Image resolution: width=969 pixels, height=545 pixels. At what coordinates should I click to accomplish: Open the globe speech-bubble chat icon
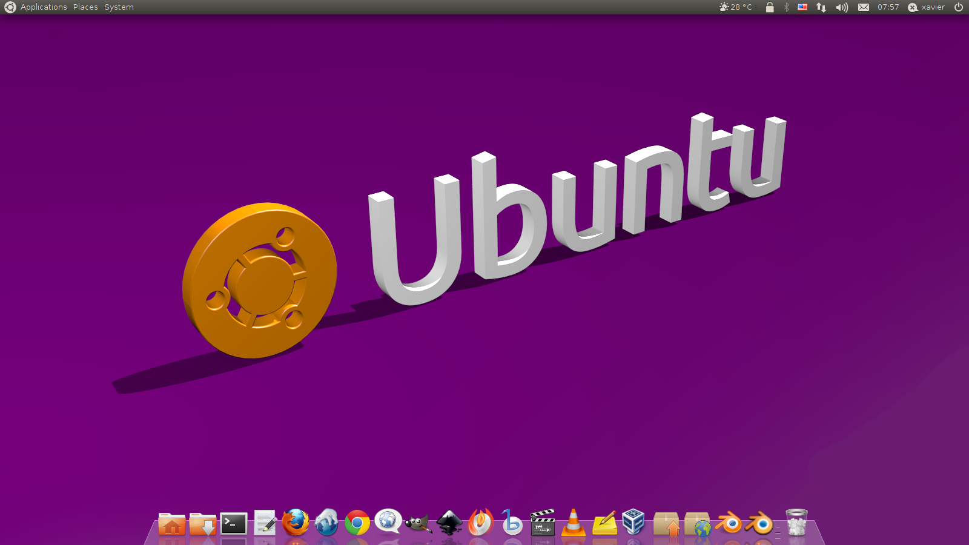388,521
